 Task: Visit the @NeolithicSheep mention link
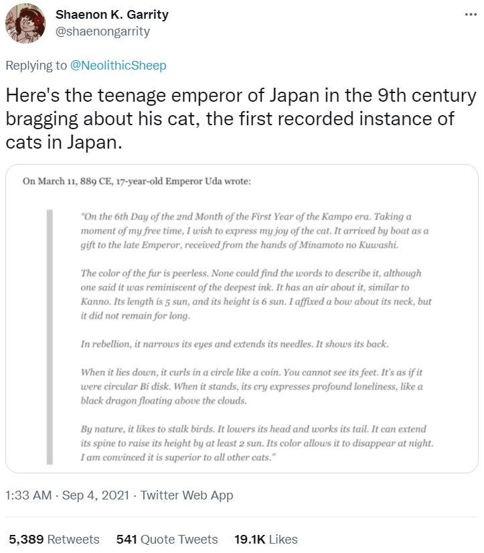(x=118, y=65)
